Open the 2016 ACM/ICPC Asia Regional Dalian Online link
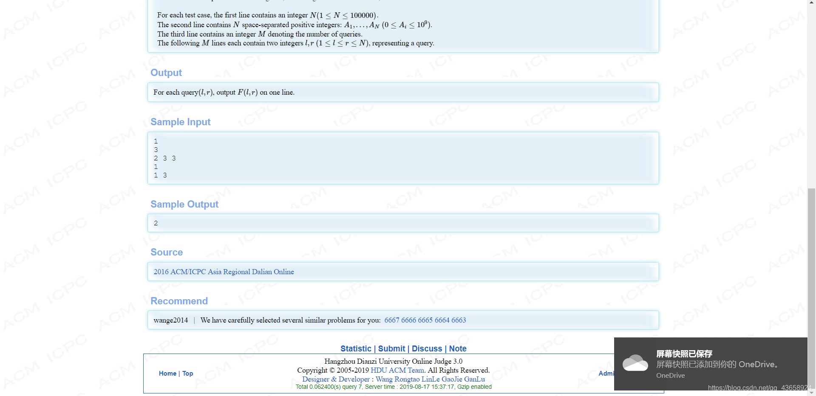The width and height of the screenshot is (816, 396). (224, 272)
